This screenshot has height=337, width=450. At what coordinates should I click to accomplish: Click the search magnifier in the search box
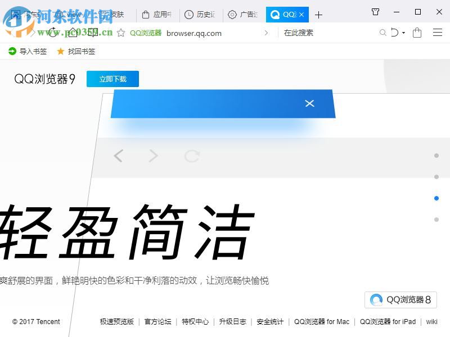tap(383, 33)
